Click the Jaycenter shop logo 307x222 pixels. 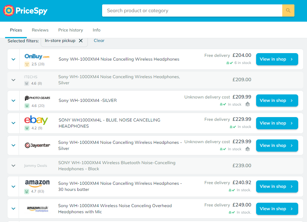[37, 145]
